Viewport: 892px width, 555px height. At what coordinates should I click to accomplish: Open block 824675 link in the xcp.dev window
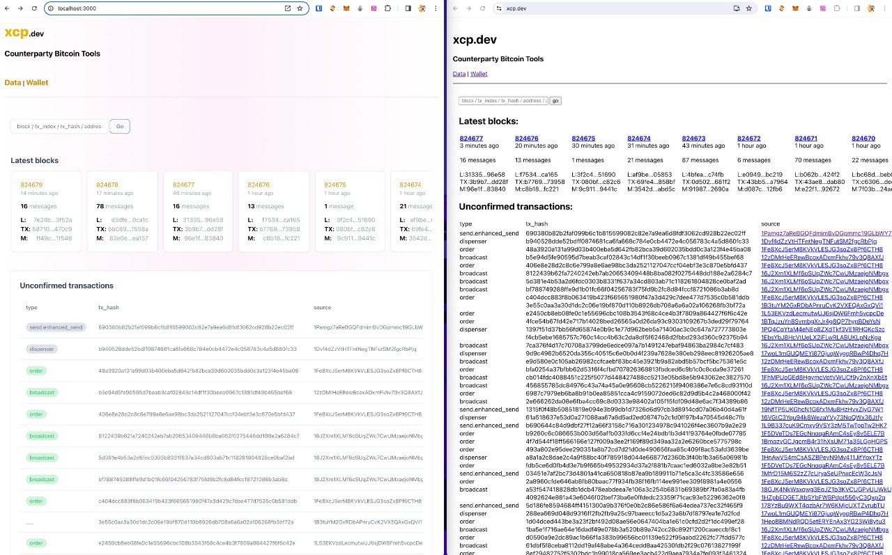583,139
